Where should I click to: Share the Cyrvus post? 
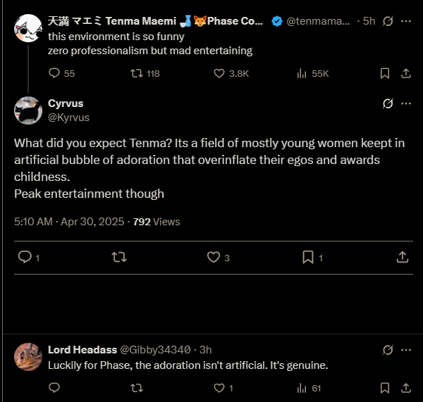click(403, 257)
